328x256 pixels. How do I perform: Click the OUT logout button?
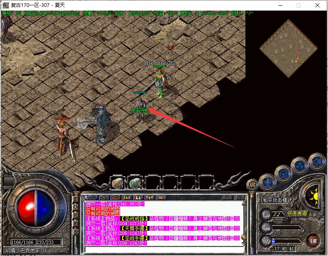coord(227,198)
